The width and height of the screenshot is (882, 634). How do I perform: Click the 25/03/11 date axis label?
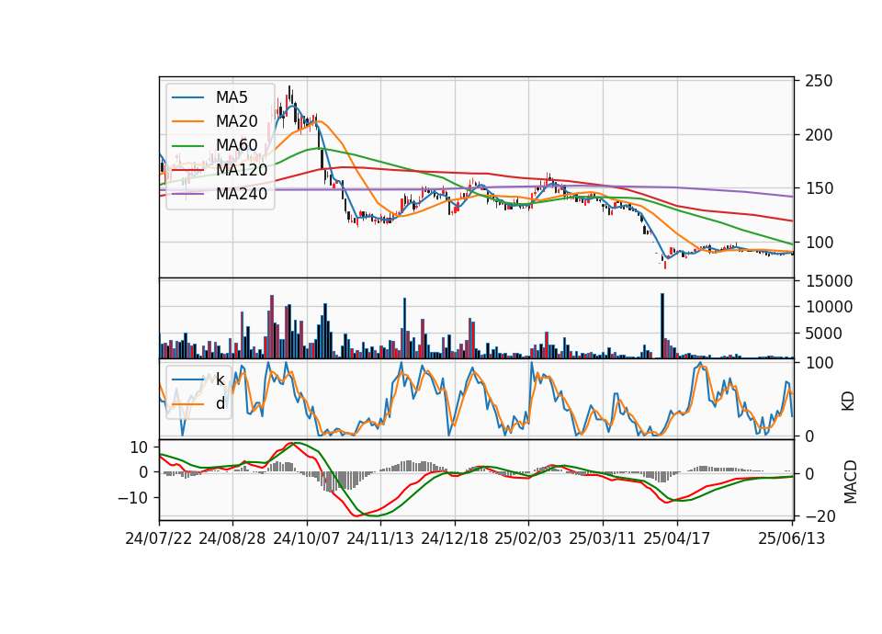pyautogui.click(x=603, y=538)
